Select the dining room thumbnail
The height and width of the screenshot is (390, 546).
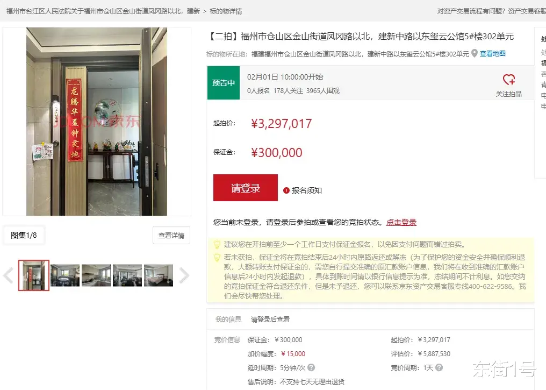click(65, 275)
